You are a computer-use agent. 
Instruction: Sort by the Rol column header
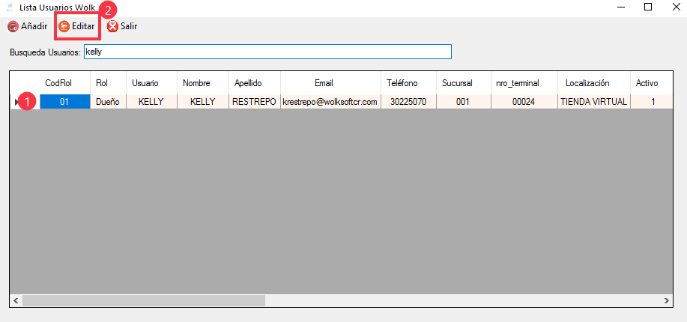[x=103, y=83]
